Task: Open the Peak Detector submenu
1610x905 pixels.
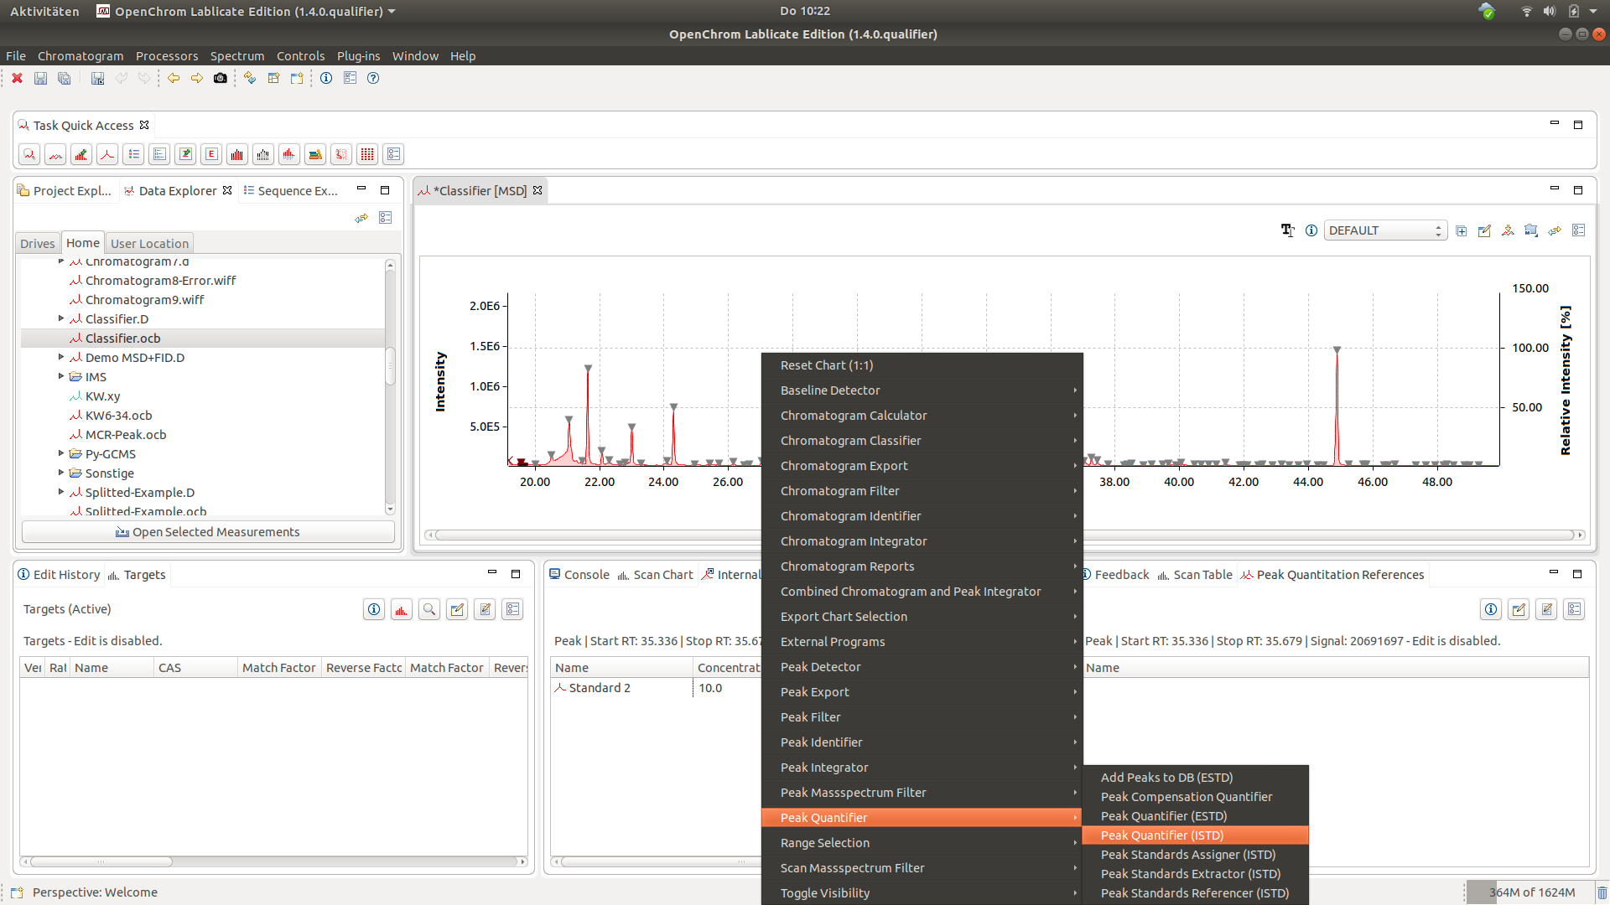Action: coord(922,667)
